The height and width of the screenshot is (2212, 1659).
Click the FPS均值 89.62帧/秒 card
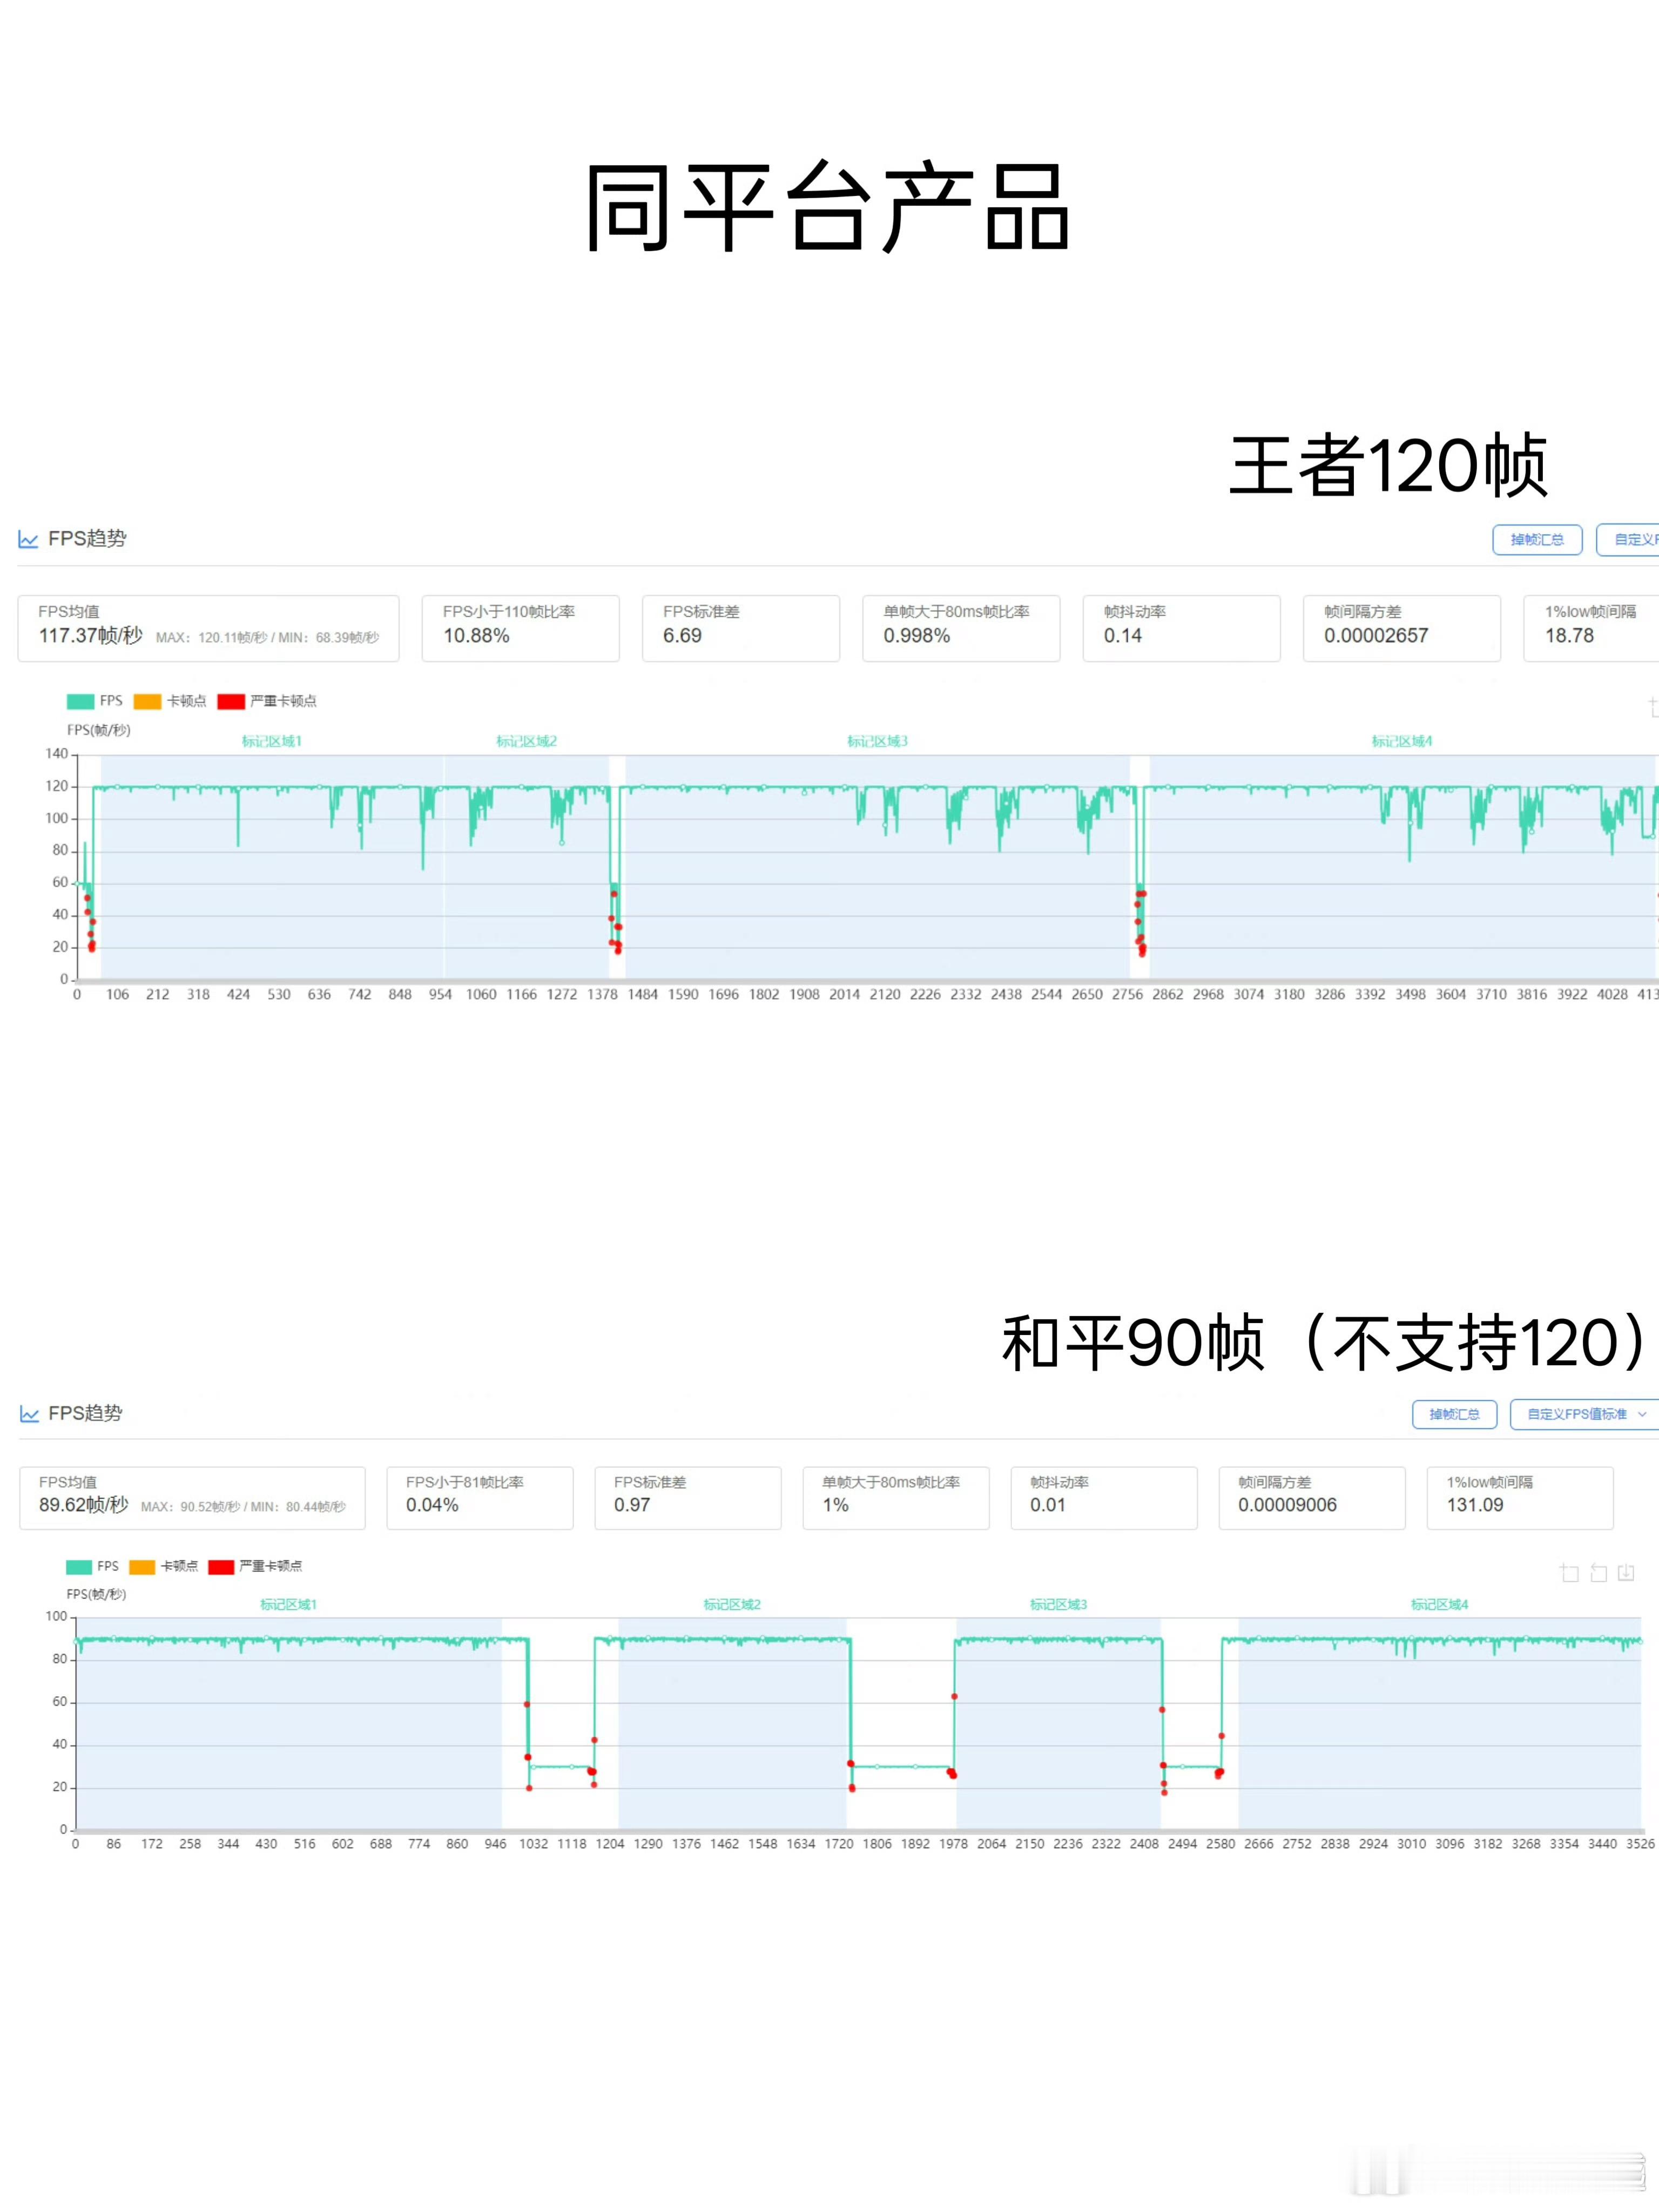point(192,1498)
